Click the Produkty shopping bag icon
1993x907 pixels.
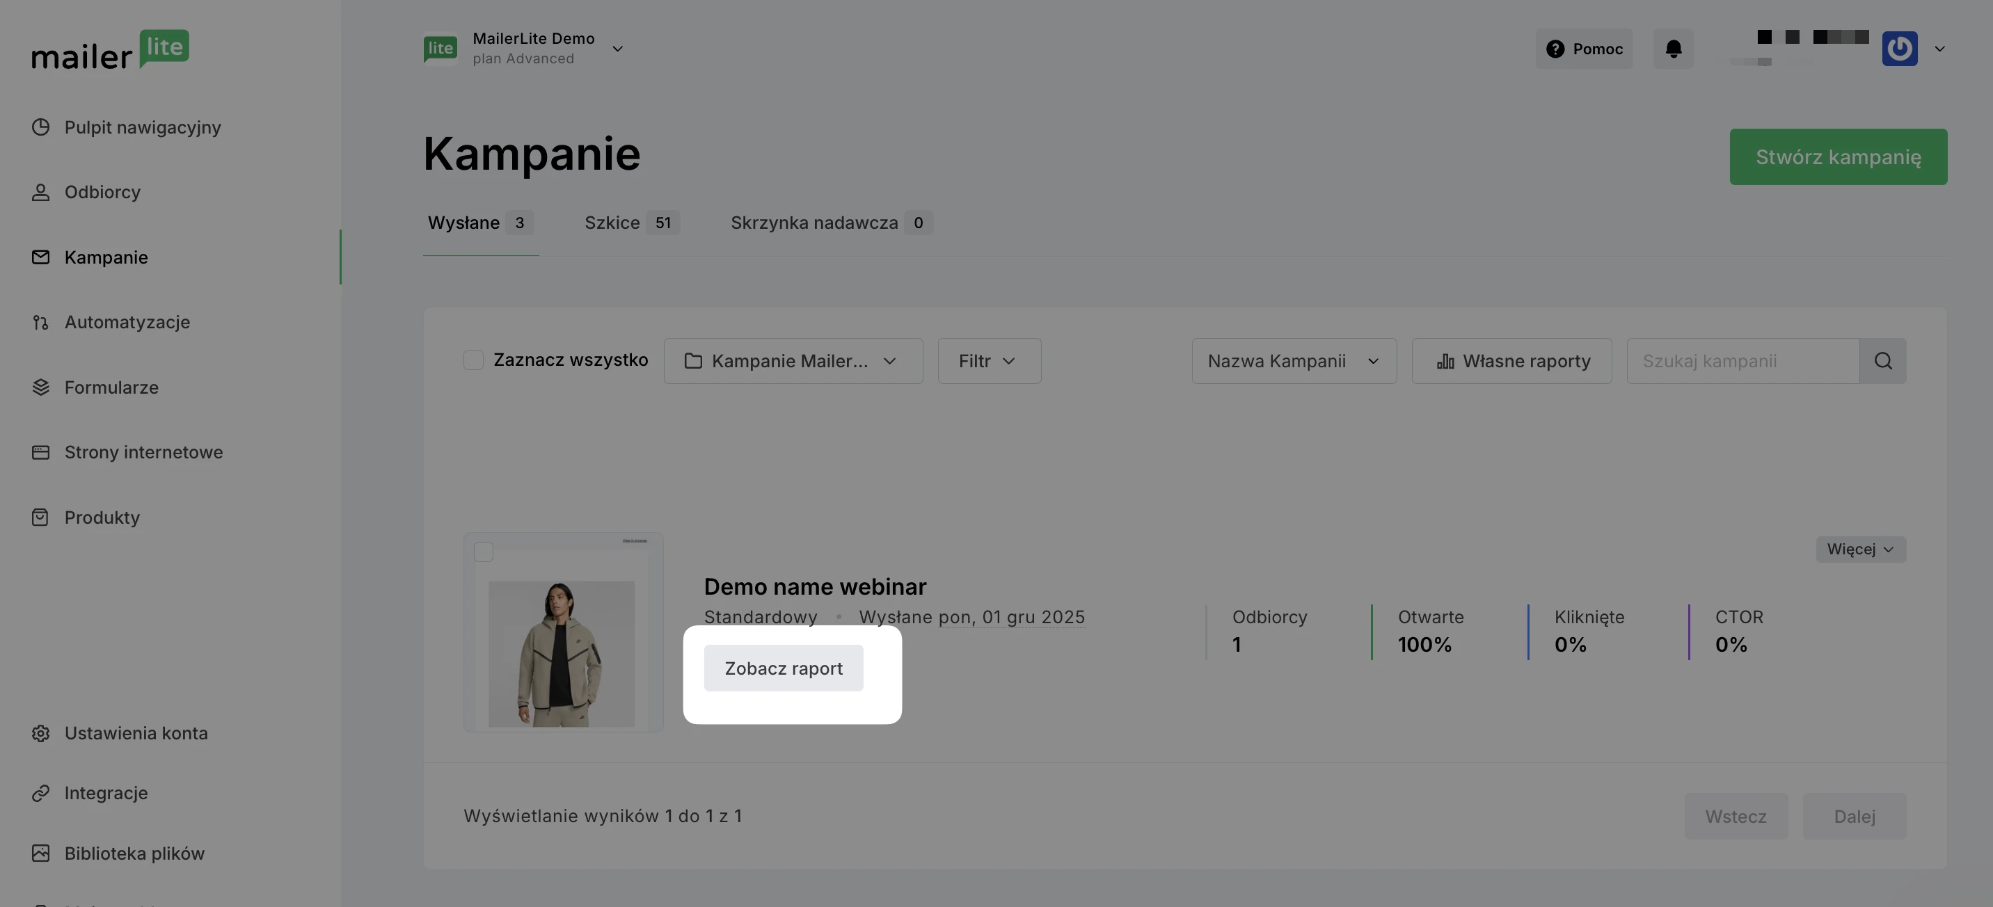pos(40,517)
